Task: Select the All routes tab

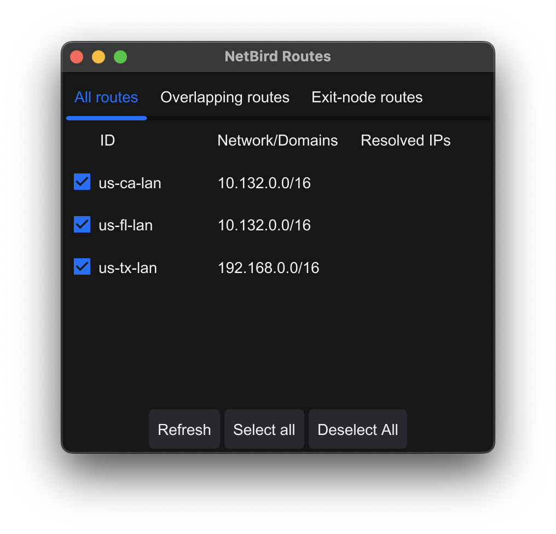Action: coord(106,97)
